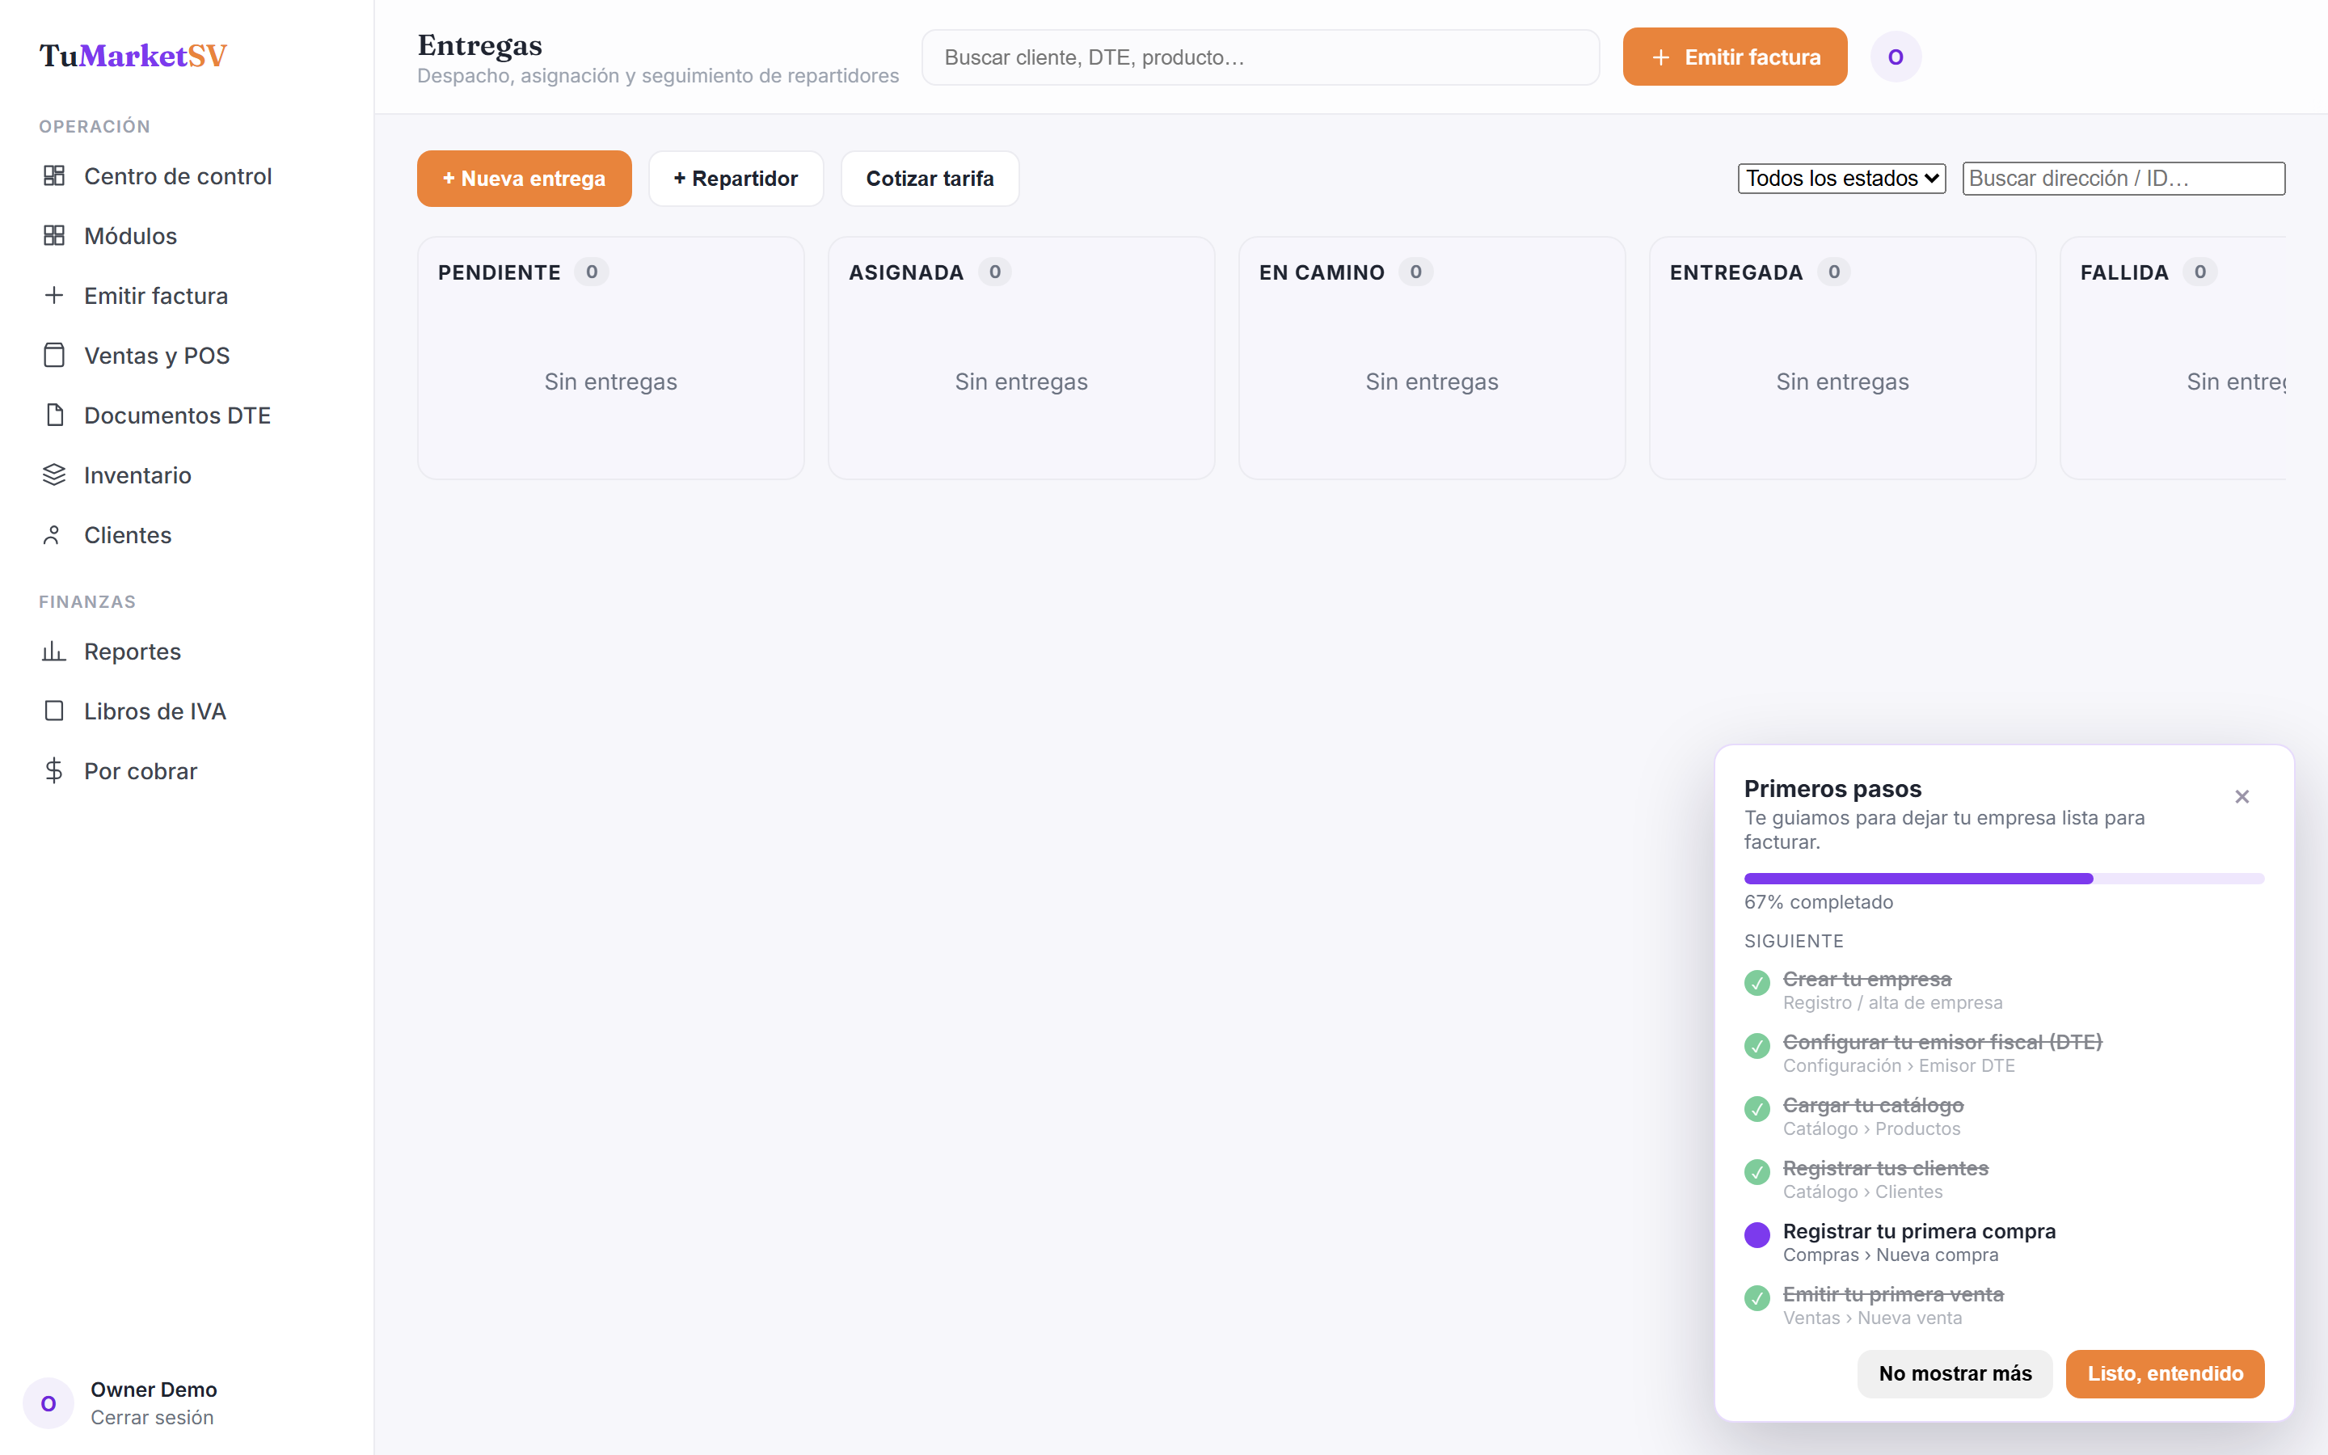This screenshot has height=1455, width=2328.
Task: Click the onboarding progress bar
Action: [x=2004, y=878]
